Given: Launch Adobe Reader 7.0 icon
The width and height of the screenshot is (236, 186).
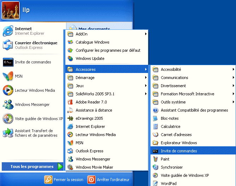Looking at the screenshot, I should 70,102.
